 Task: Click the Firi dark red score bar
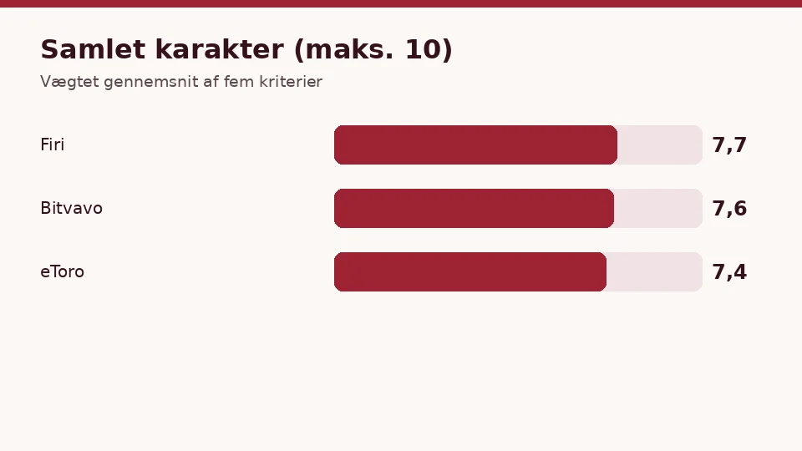[475, 144]
